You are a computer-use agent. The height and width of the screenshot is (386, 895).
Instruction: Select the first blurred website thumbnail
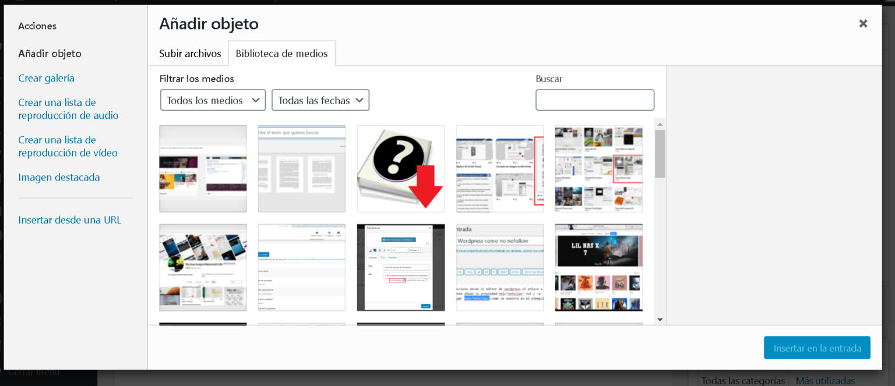(203, 169)
